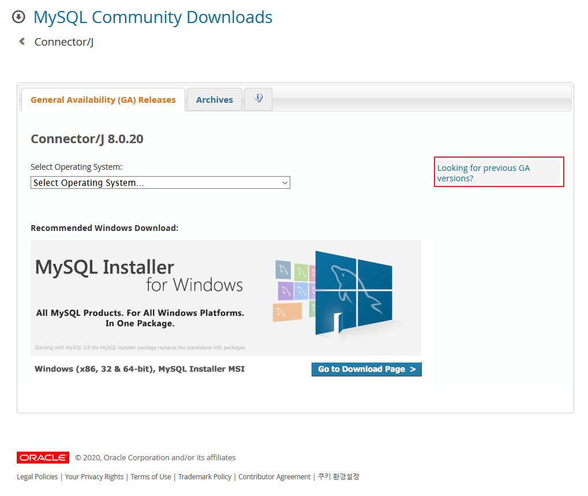This screenshot has height=496, width=588.
Task: Open the Terms of Use page
Action: point(151,476)
